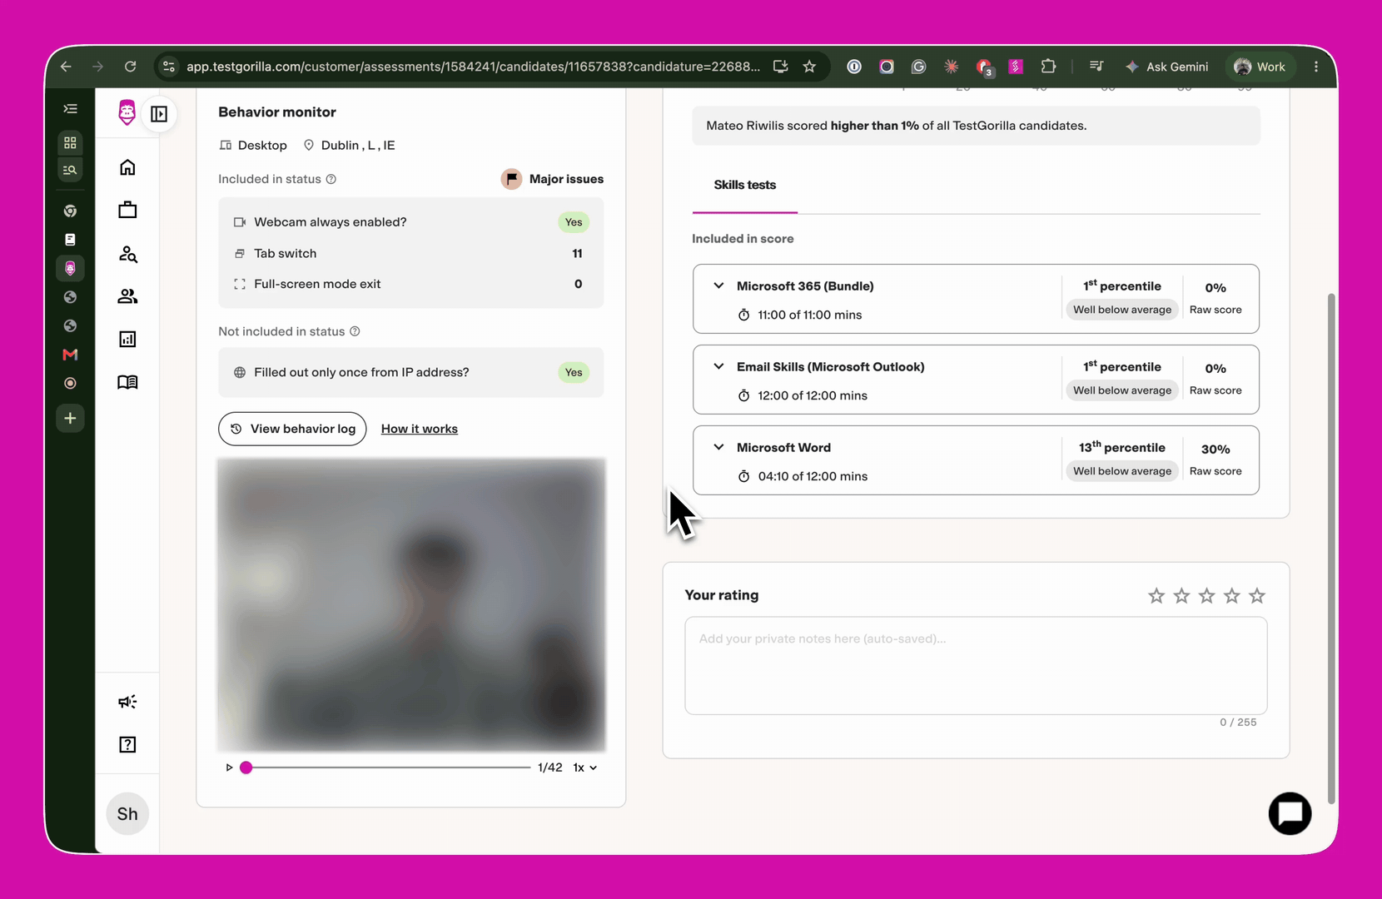1382x899 pixels.
Task: Open Ask Gemini in the browser toolbar
Action: [x=1166, y=67]
